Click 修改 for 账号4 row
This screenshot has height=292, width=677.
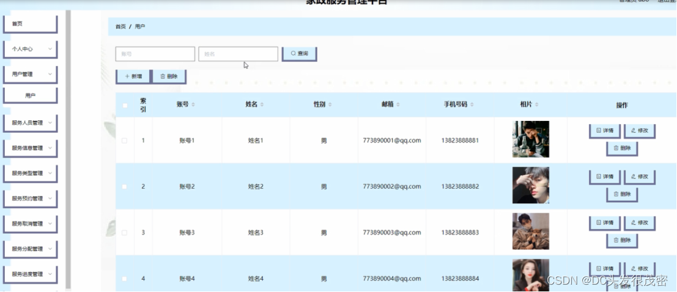[640, 269]
